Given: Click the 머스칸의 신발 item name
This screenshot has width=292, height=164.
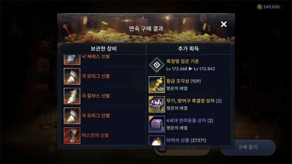Looking at the screenshot, I should click(95, 135).
